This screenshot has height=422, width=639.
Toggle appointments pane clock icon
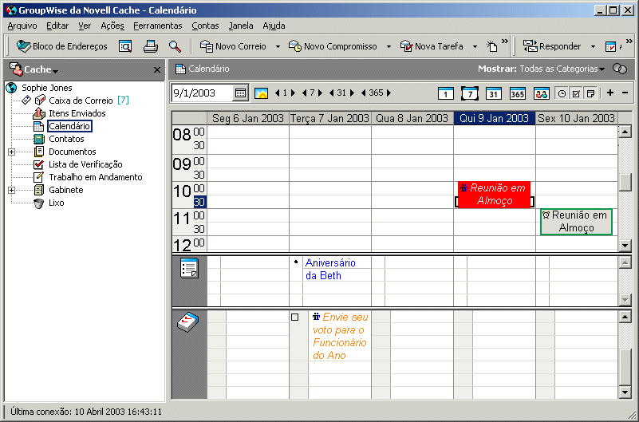click(562, 93)
